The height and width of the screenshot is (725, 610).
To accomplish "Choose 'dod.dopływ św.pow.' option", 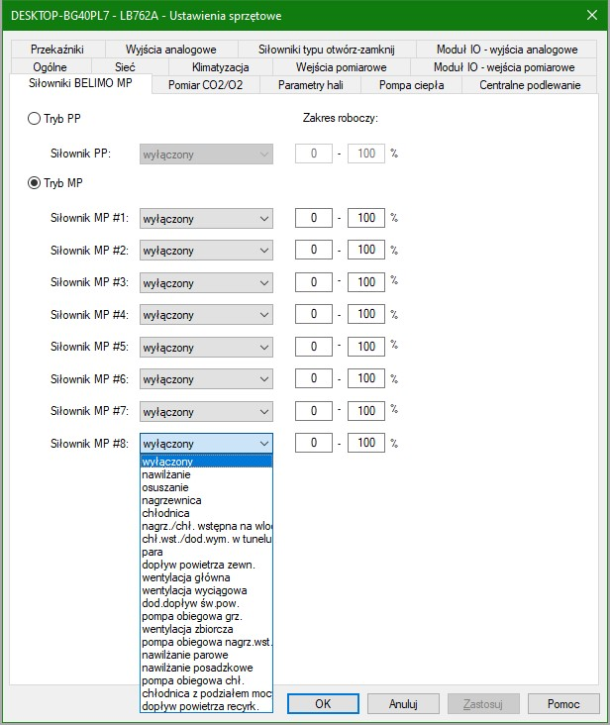I will tap(206, 603).
